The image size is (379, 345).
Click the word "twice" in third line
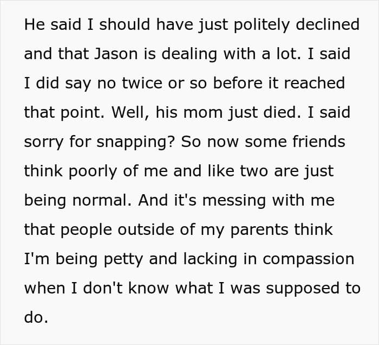click(x=142, y=83)
